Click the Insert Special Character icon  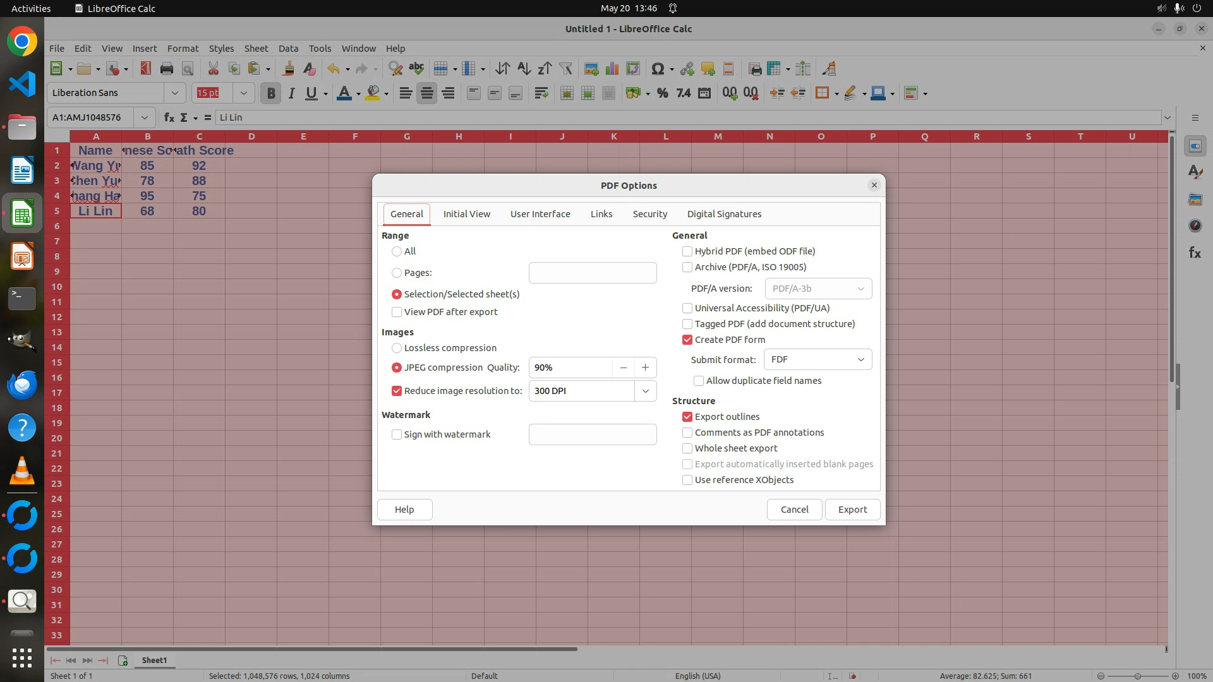point(658,69)
